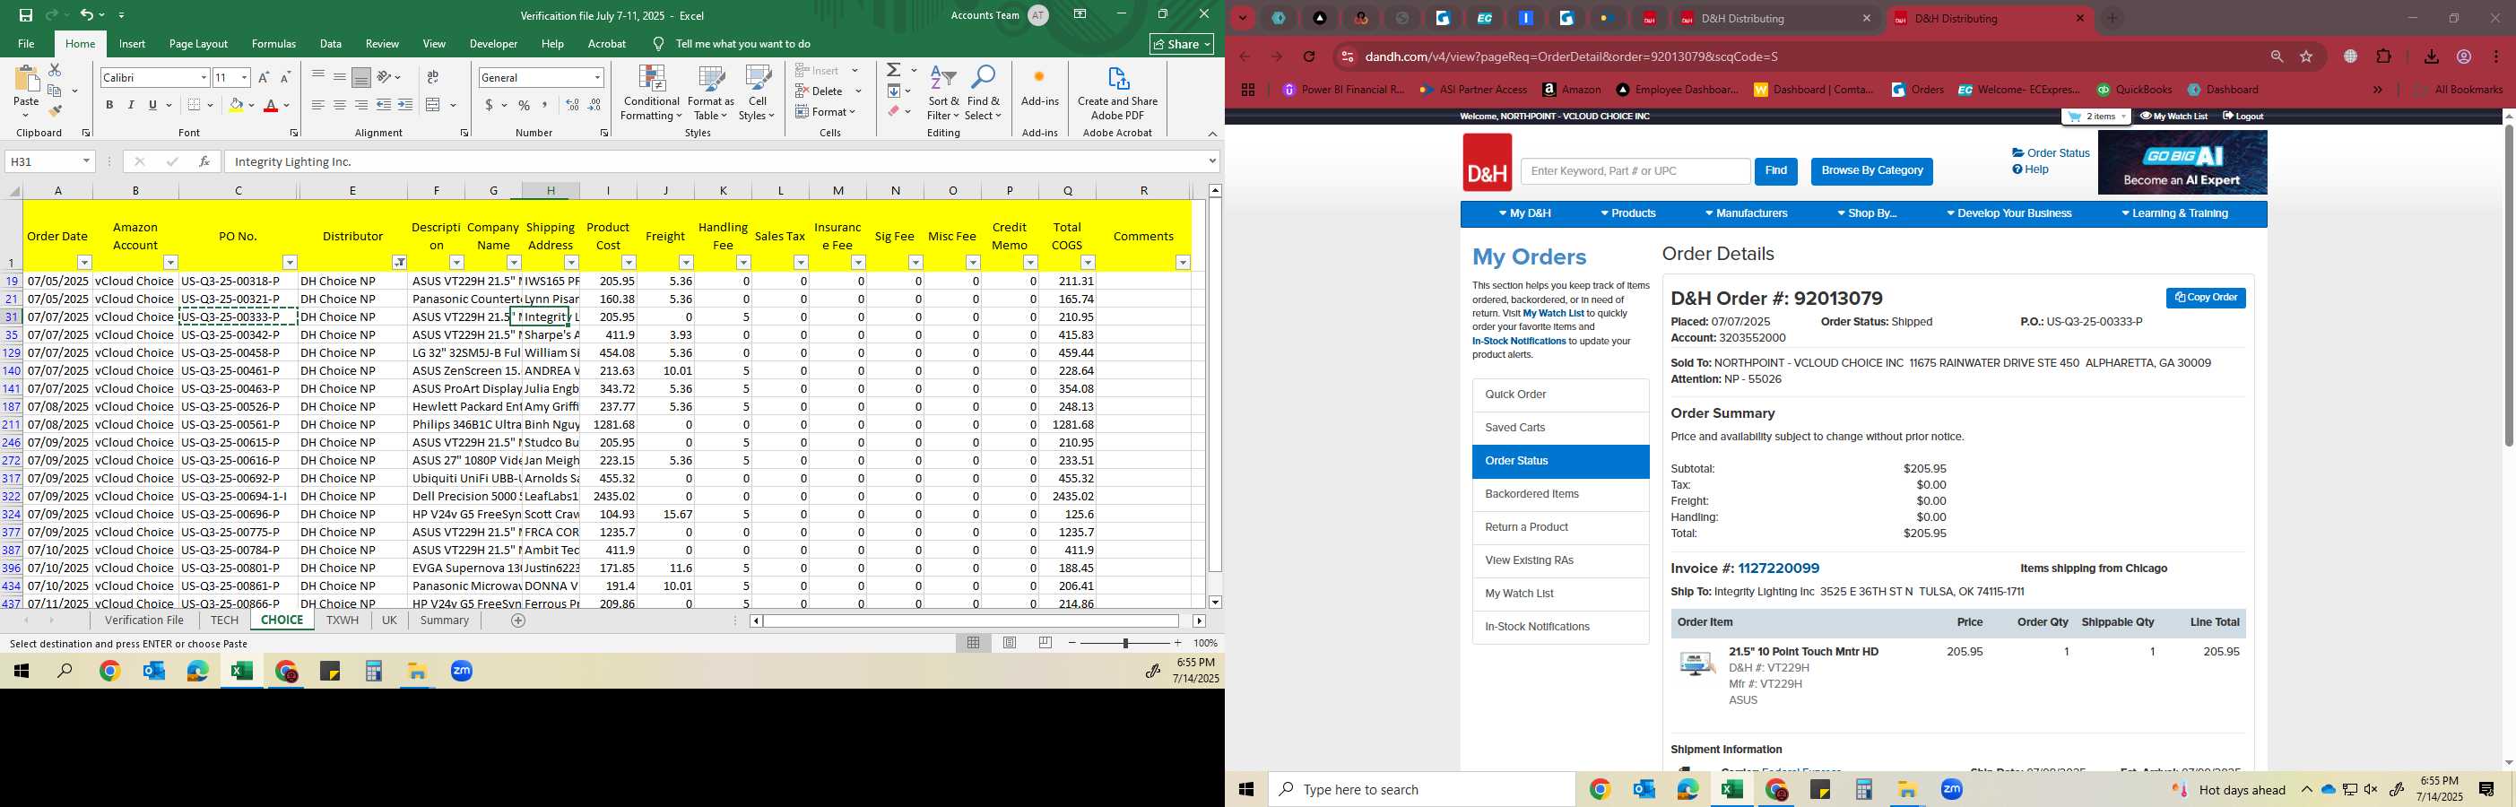Click the Cut scissors icon in Excel
Screen dimensions: 2516x807
pyautogui.click(x=55, y=70)
